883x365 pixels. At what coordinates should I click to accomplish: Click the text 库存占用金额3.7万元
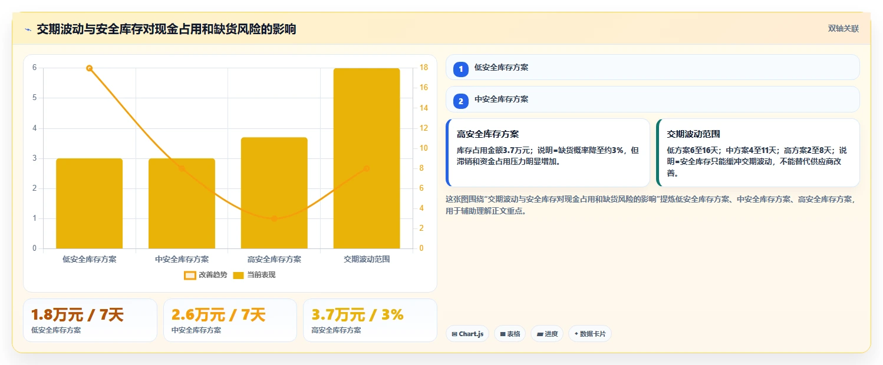(495, 150)
